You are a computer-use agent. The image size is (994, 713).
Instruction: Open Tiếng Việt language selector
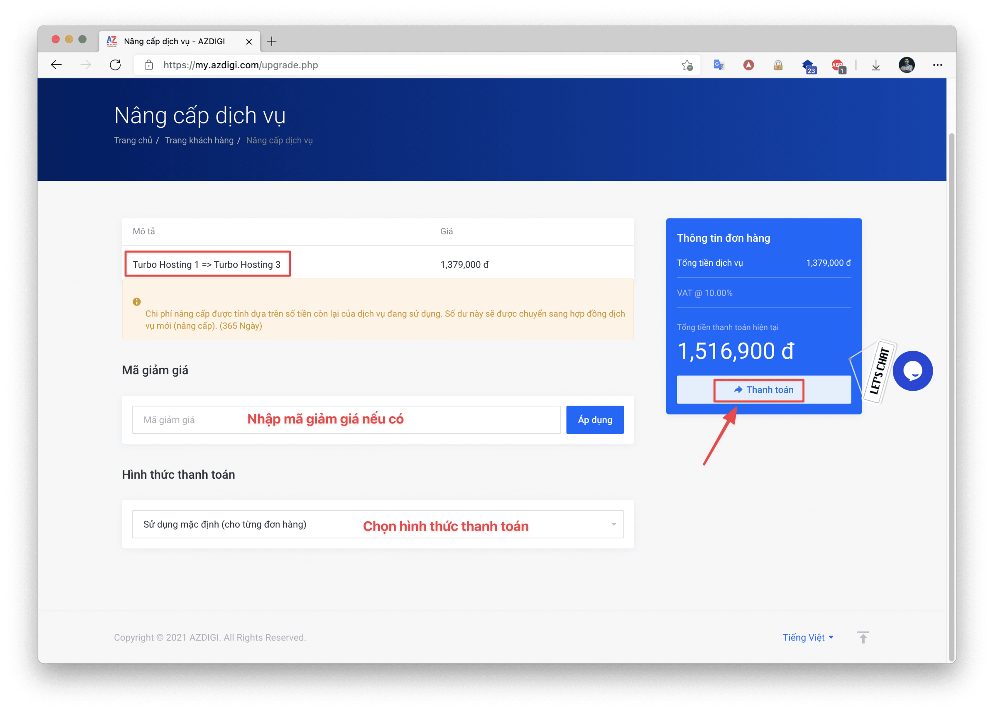click(x=807, y=637)
